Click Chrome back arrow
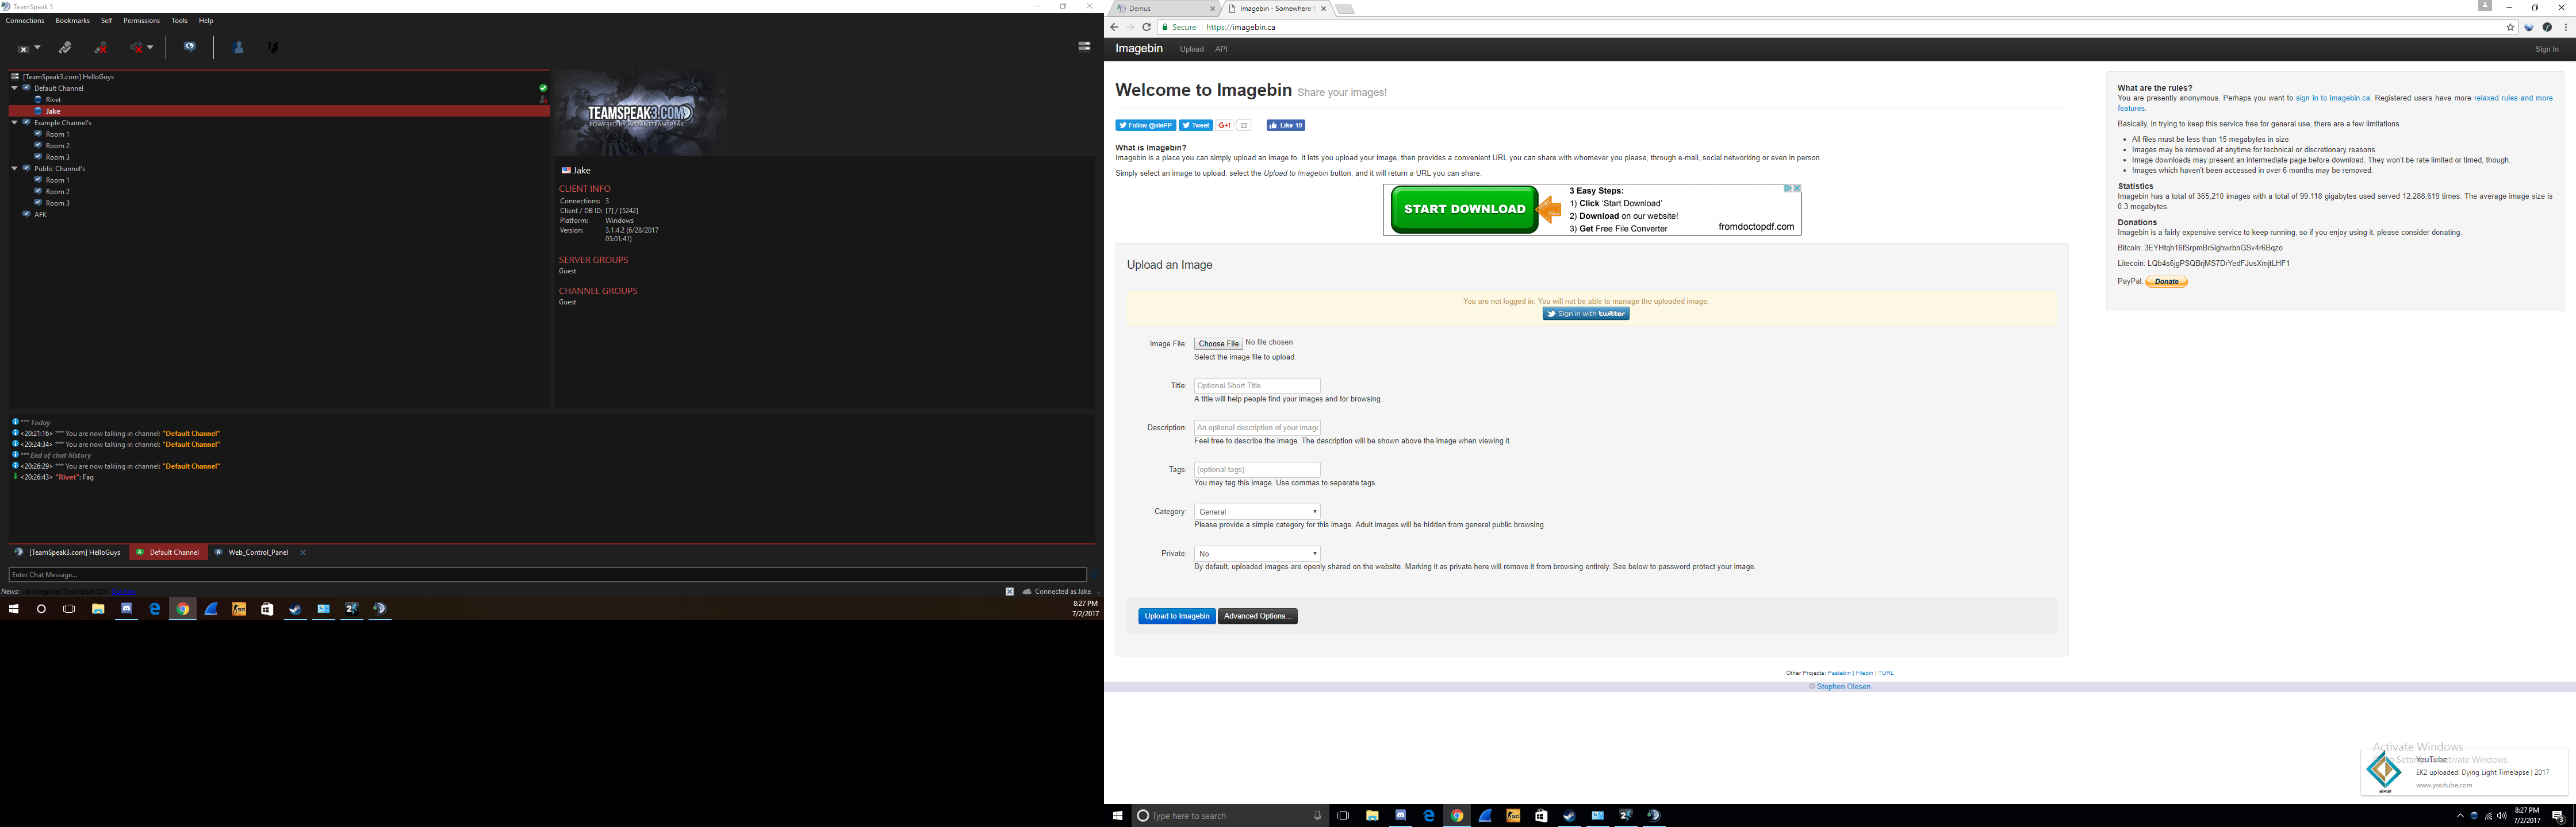Image resolution: width=2576 pixels, height=827 pixels. [1114, 27]
